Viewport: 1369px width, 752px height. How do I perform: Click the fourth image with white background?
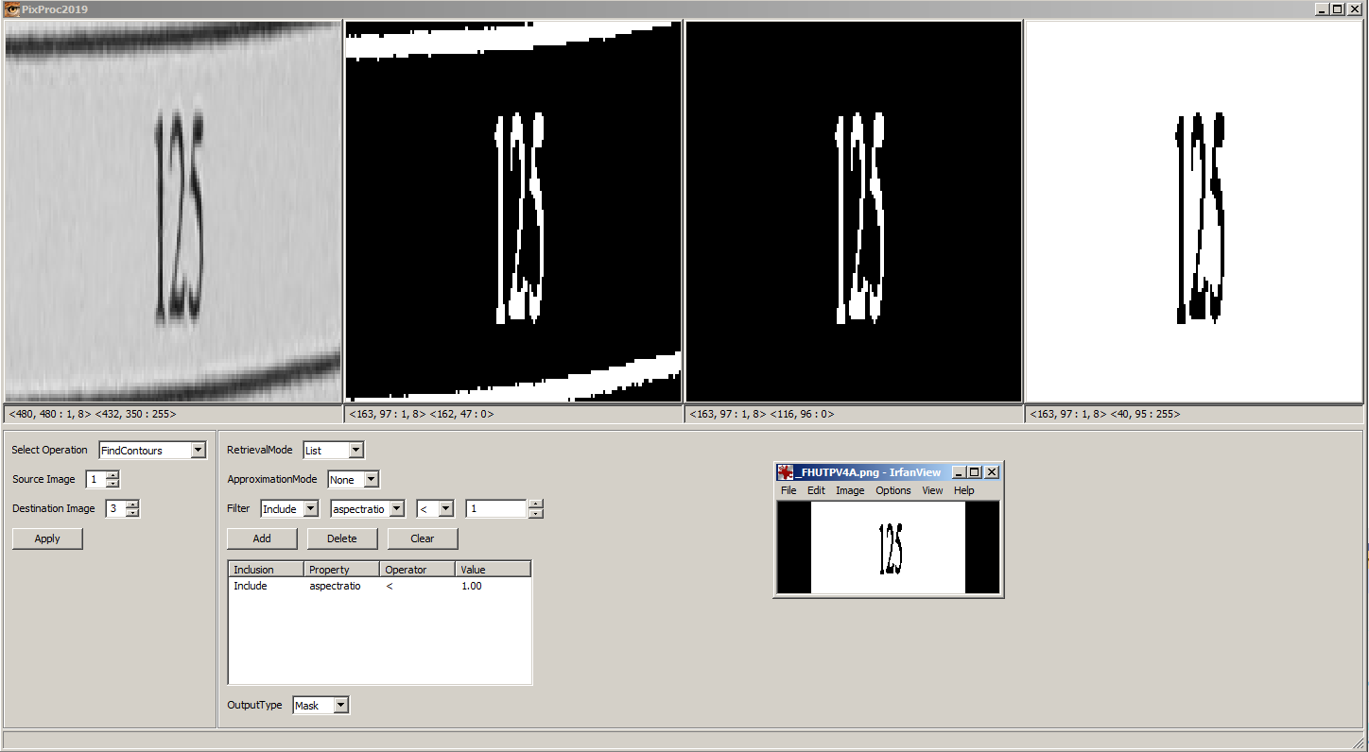pos(1194,213)
